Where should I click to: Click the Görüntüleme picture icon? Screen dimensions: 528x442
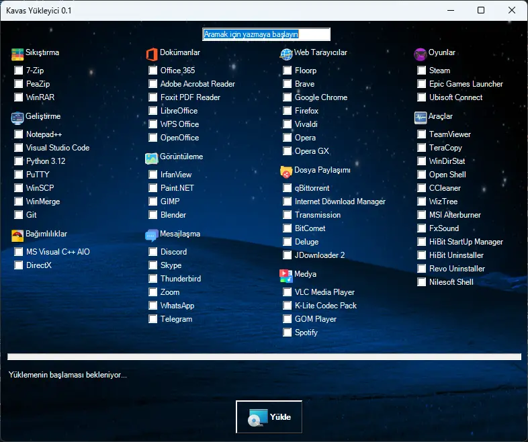(x=152, y=159)
